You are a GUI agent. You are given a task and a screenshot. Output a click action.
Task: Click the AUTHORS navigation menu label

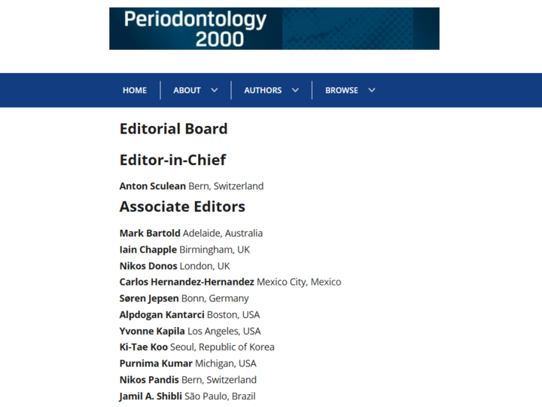(x=263, y=90)
